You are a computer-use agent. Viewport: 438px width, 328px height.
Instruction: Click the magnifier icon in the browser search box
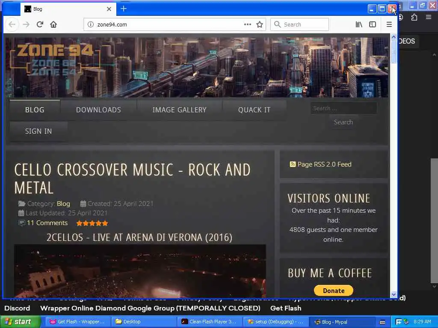[x=277, y=24]
